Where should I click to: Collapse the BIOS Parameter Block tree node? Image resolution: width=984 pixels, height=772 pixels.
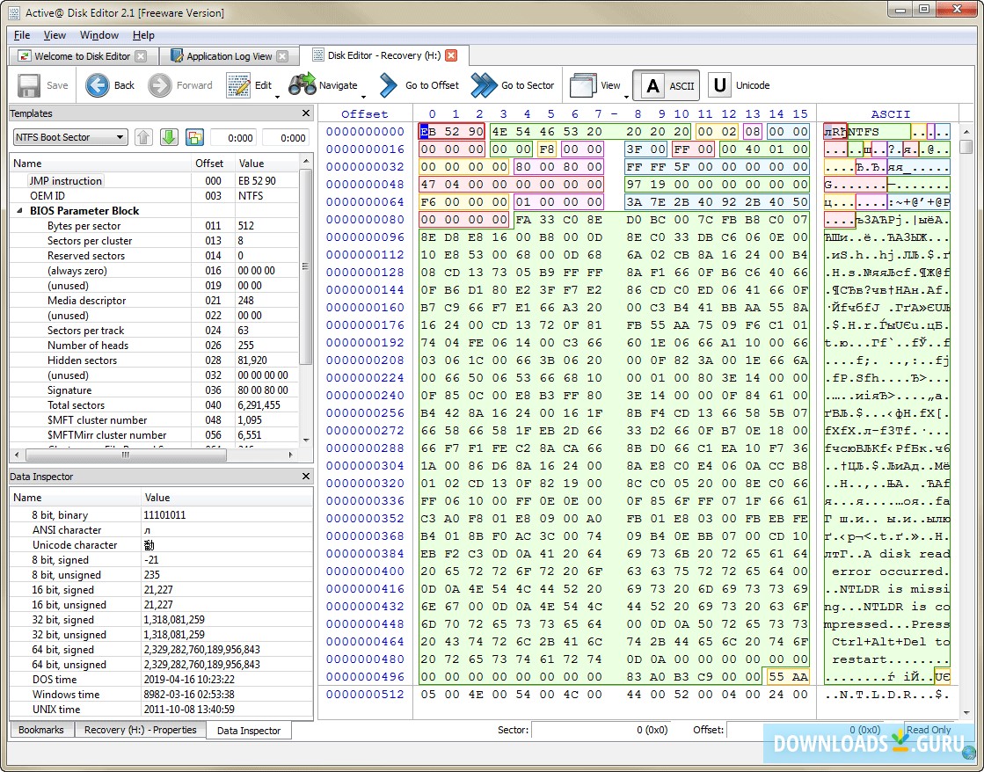tap(19, 210)
